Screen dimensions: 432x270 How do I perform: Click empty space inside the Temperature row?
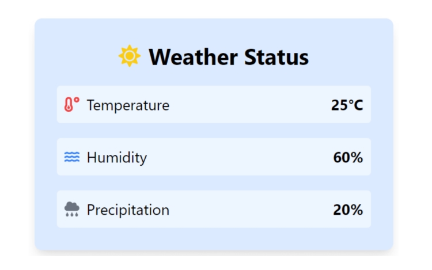(248, 105)
